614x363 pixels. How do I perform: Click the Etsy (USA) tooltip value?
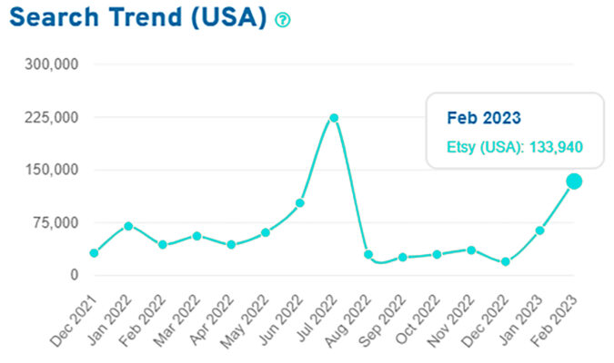tap(514, 146)
